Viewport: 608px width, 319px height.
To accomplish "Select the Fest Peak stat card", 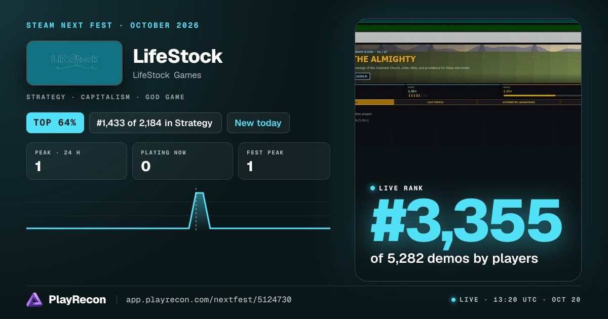I will click(284, 161).
